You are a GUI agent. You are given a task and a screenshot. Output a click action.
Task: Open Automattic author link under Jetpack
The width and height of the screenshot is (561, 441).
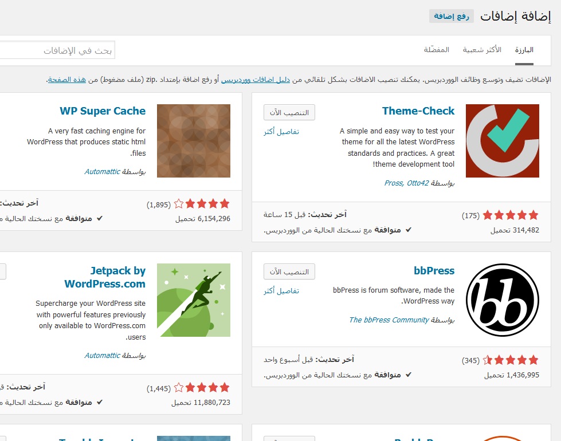[x=103, y=356]
